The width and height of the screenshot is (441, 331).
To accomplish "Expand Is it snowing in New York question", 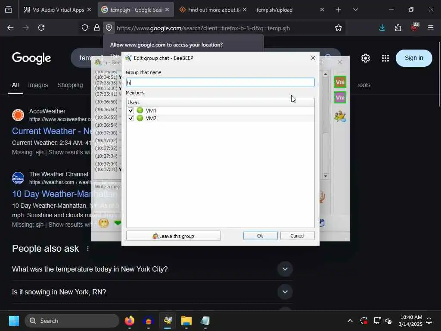I will pos(285,292).
